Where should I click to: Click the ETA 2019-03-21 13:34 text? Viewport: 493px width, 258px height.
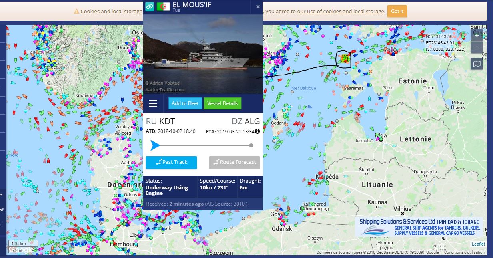[x=230, y=131]
